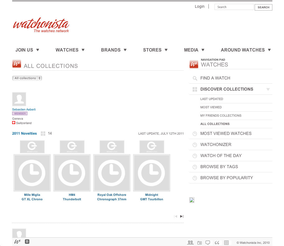
Task: Open Sebastien Aeberli profile link
Action: point(24,109)
